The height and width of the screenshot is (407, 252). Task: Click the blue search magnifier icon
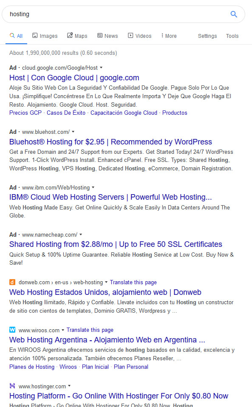click(234, 14)
